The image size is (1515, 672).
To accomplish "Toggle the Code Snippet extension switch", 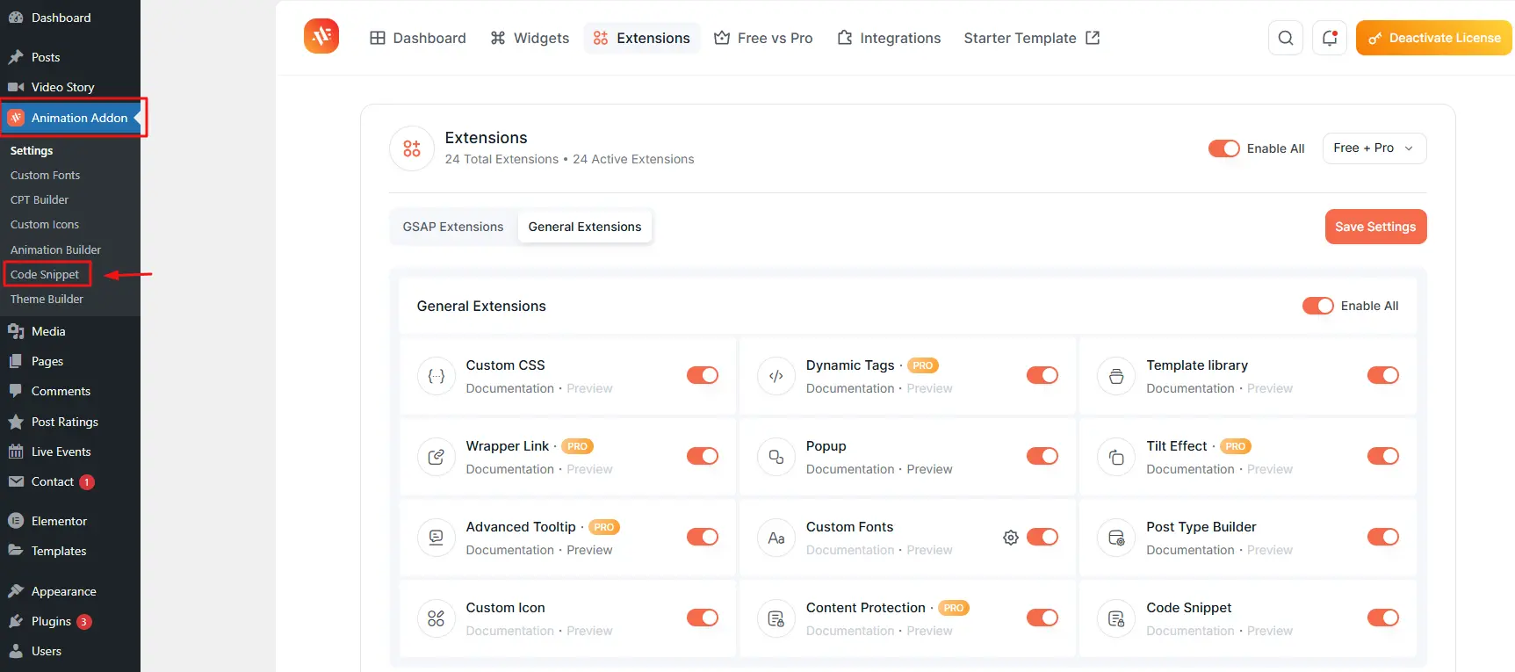I will pos(1382,618).
